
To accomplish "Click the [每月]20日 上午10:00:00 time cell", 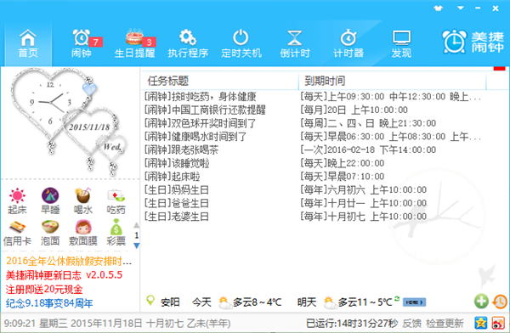I will 354,110.
